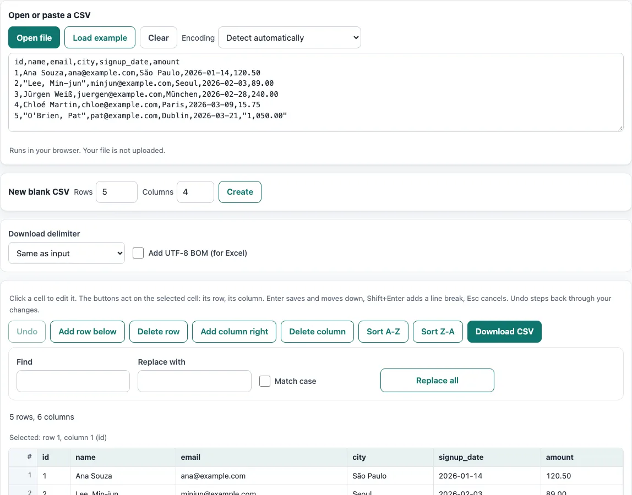
Task: Click the Undo button
Action: click(27, 332)
